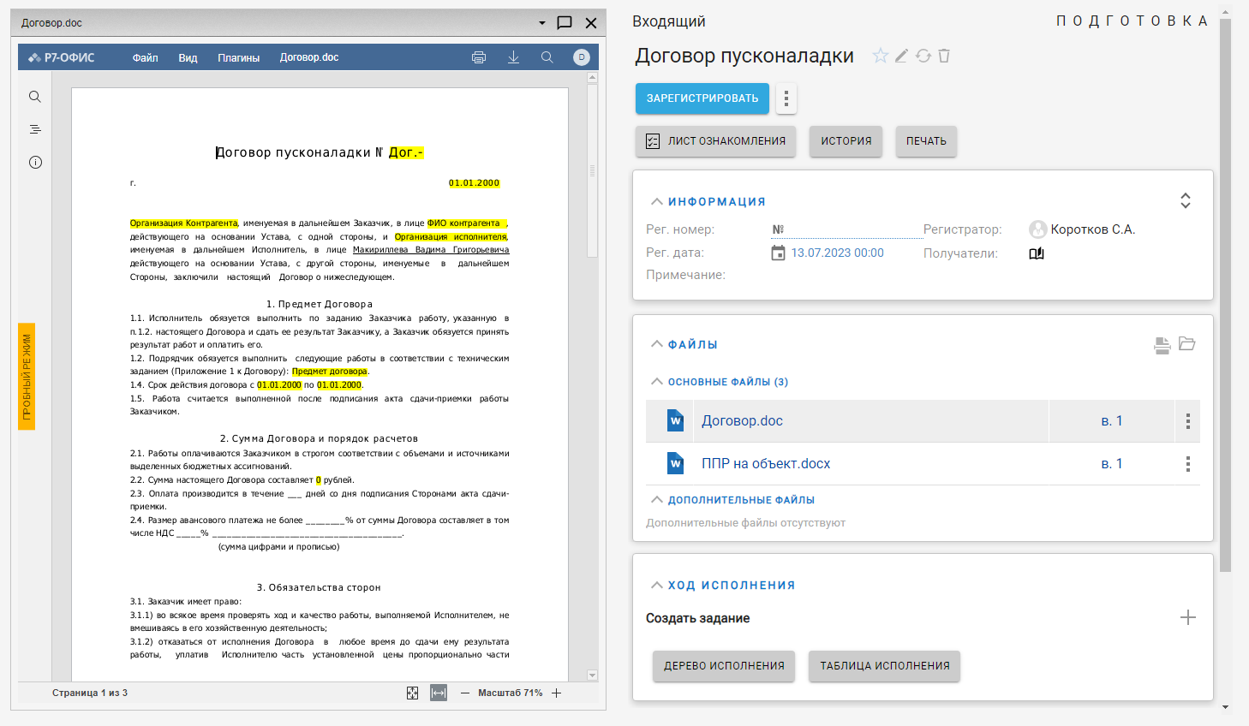Collapse Дополнительные файлы subsection
The height and width of the screenshot is (726, 1249).
click(x=657, y=500)
